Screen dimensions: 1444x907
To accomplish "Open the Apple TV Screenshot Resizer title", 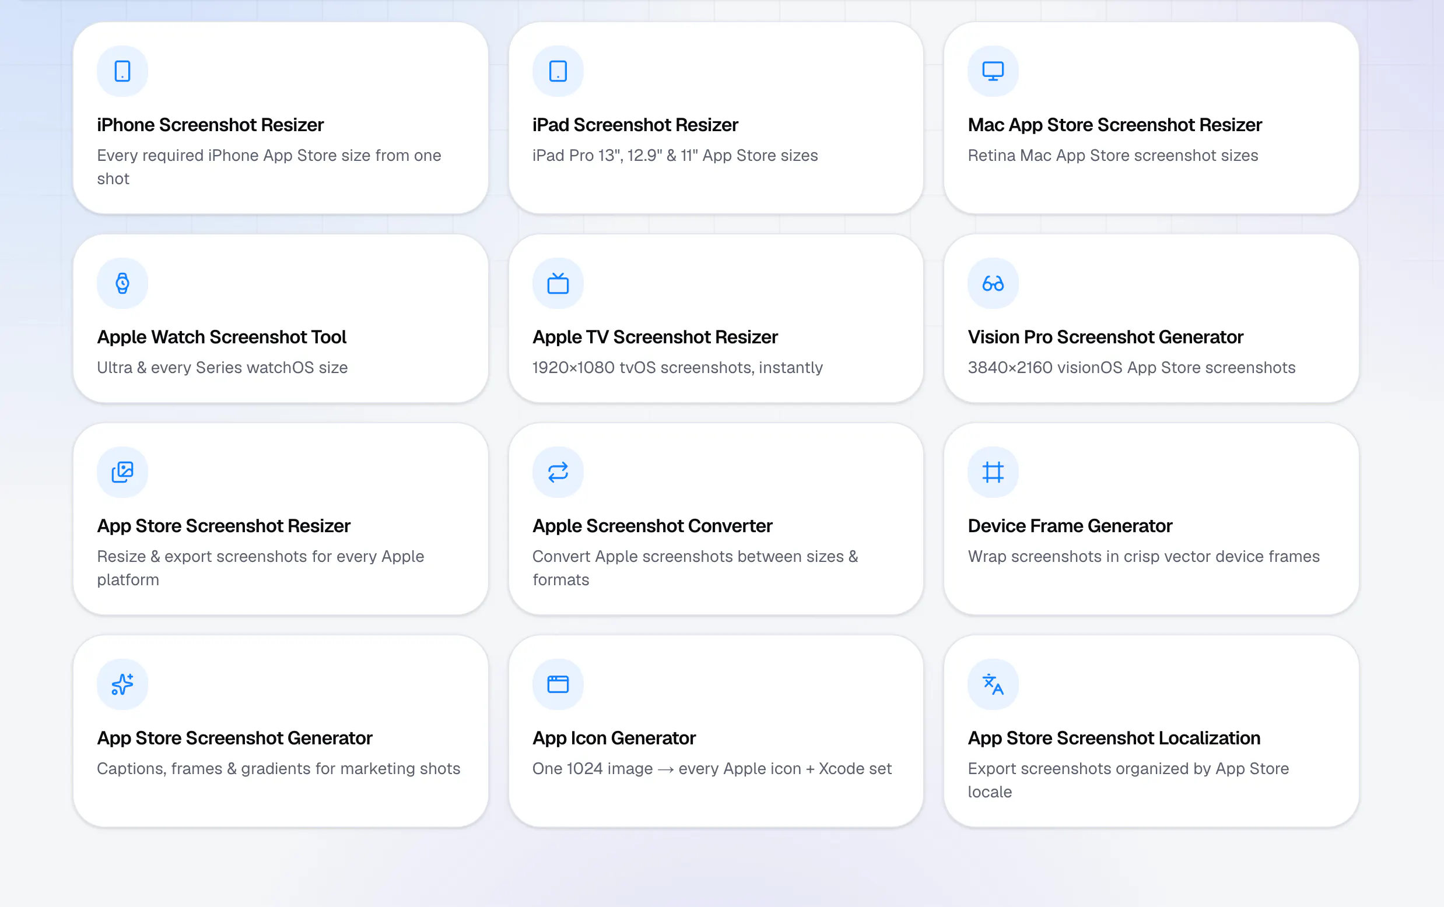I will [655, 337].
